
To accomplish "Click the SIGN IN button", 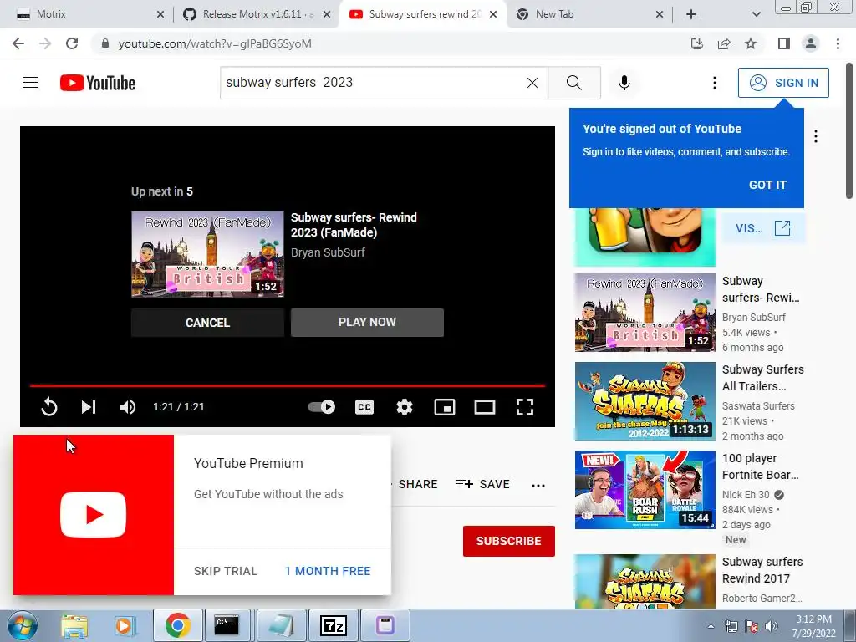I will coord(783,83).
